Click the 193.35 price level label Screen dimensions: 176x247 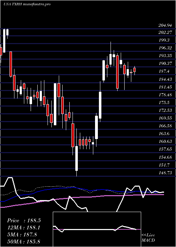pyautogui.click(x=165, y=56)
